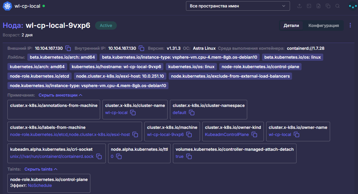Click the kubernetes.io/hostname label chip
The height and width of the screenshot is (194, 358).
[116, 67]
